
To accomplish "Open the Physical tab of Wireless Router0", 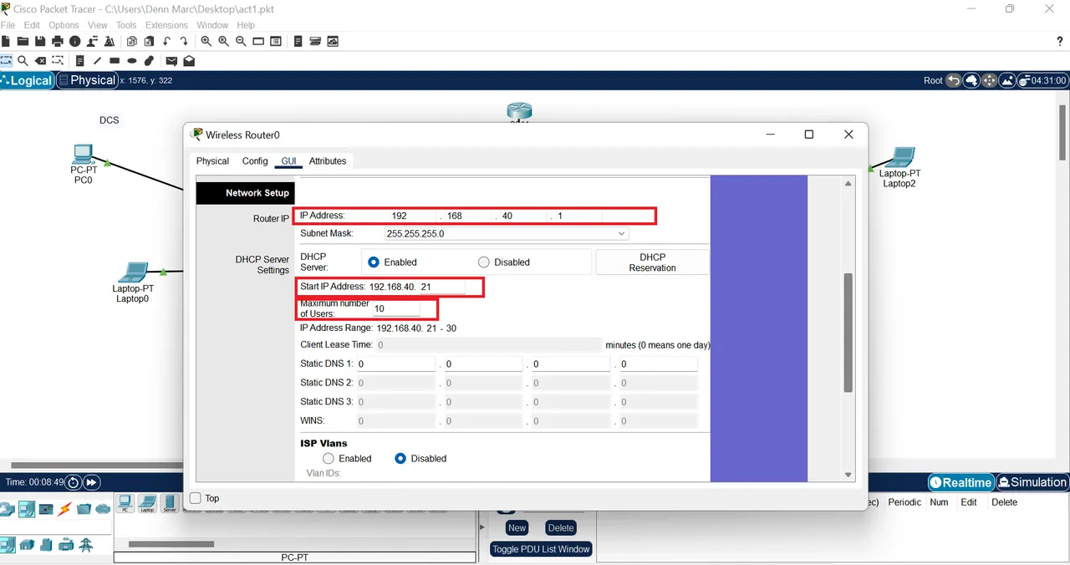I will click(212, 160).
